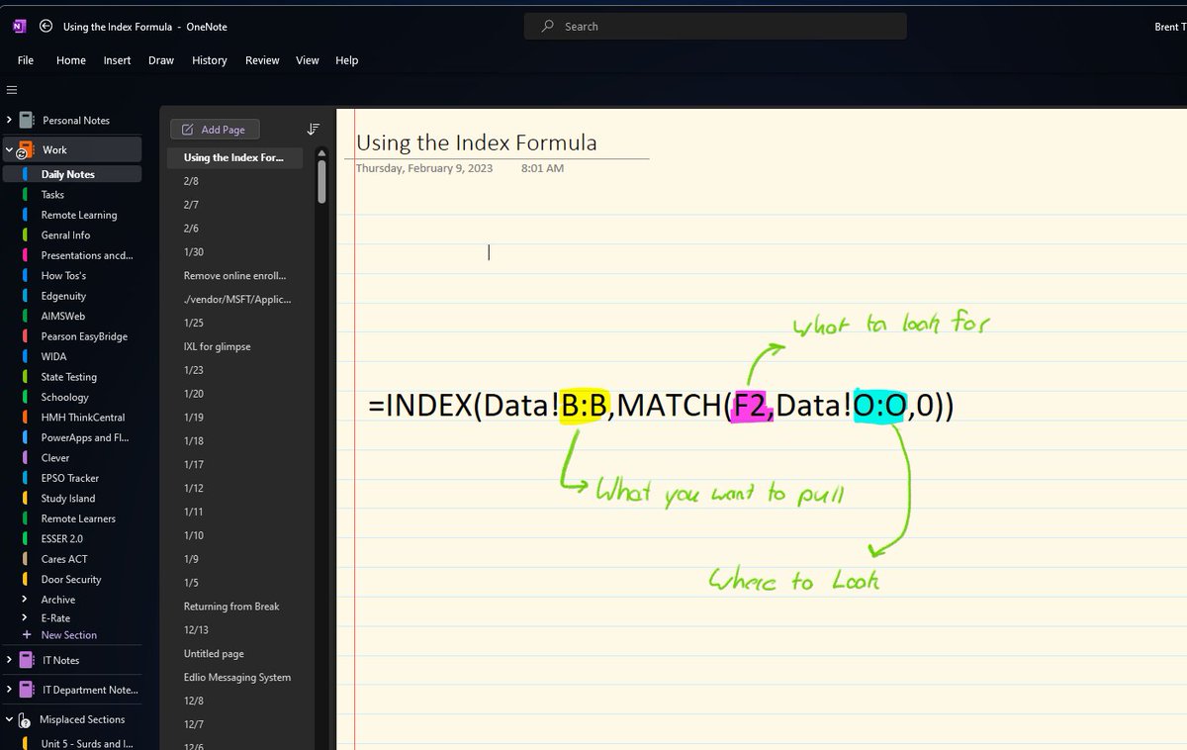Collapse the Work notebook
Screen dimensions: 1187x750
tap(9, 150)
